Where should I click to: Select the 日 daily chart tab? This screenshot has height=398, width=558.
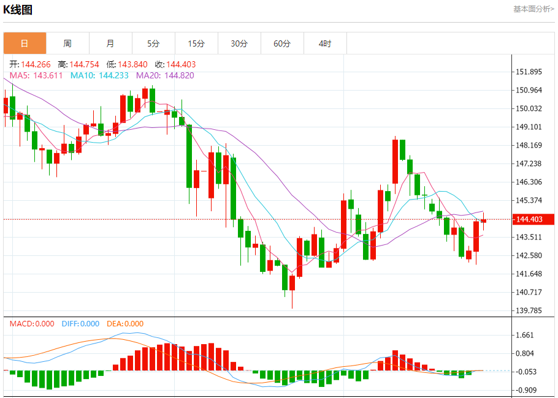click(x=25, y=43)
